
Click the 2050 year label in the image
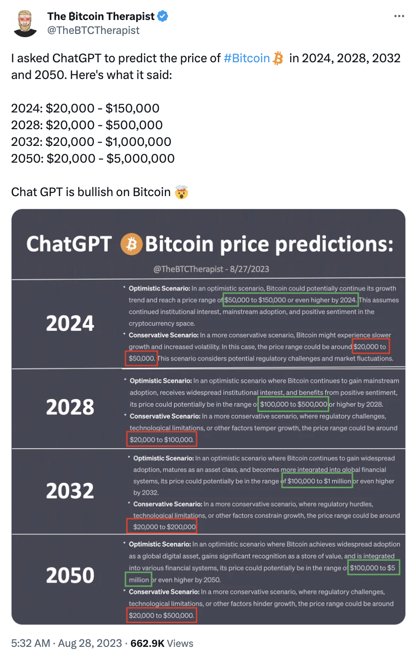[70, 575]
